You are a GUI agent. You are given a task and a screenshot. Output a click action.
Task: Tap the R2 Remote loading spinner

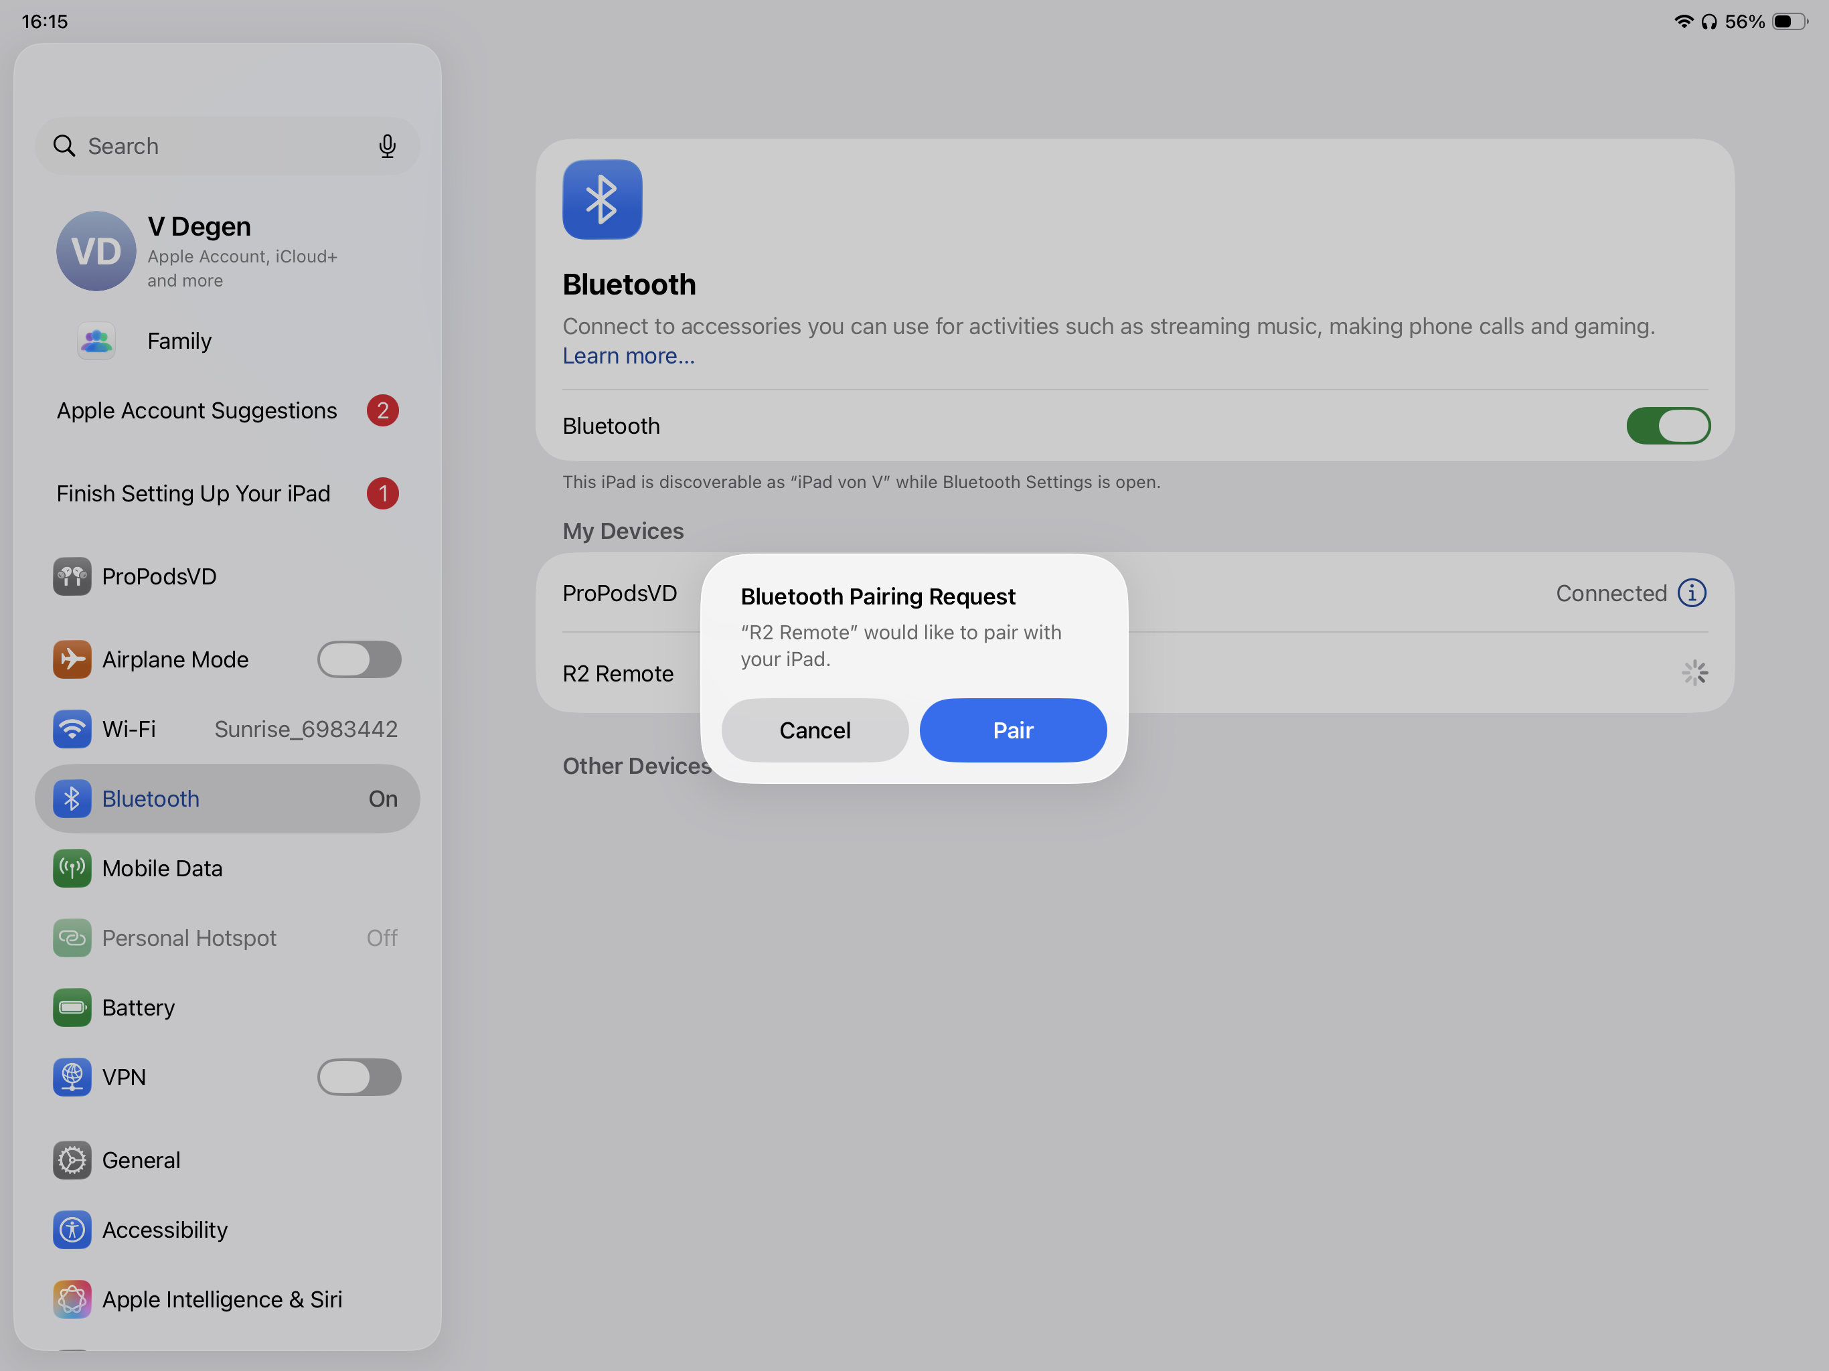pyautogui.click(x=1694, y=673)
